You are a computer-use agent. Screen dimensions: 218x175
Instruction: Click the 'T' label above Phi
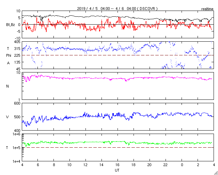click(x=8, y=49)
